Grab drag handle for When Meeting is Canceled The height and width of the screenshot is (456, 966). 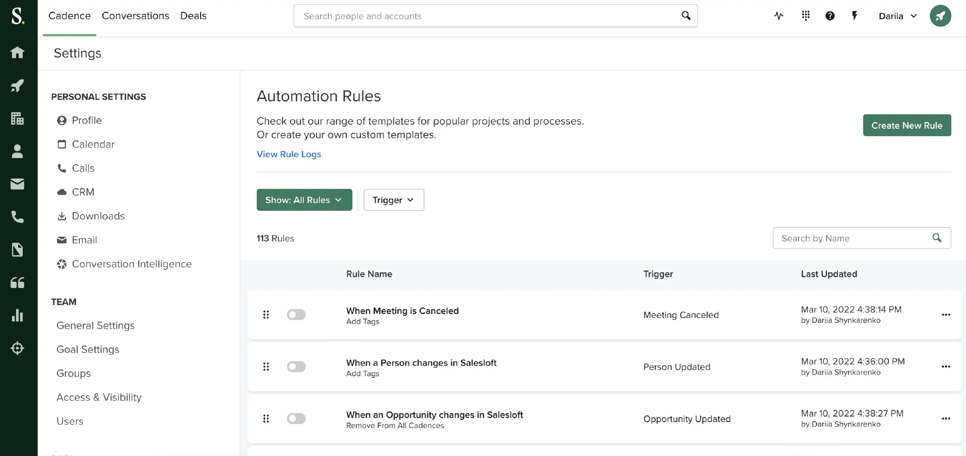point(266,315)
